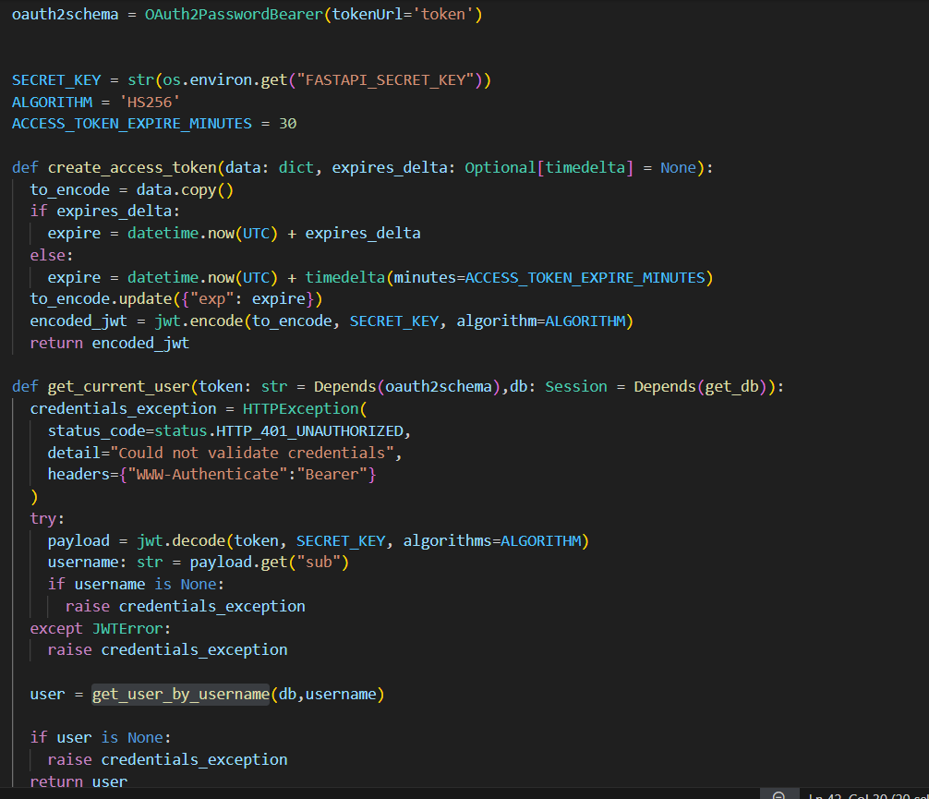Click get_db inside Depends
This screenshot has height=799, width=929.
pos(731,386)
